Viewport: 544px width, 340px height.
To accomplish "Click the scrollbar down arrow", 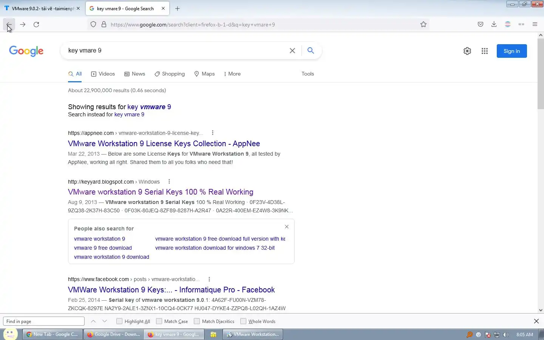I will [541, 310].
